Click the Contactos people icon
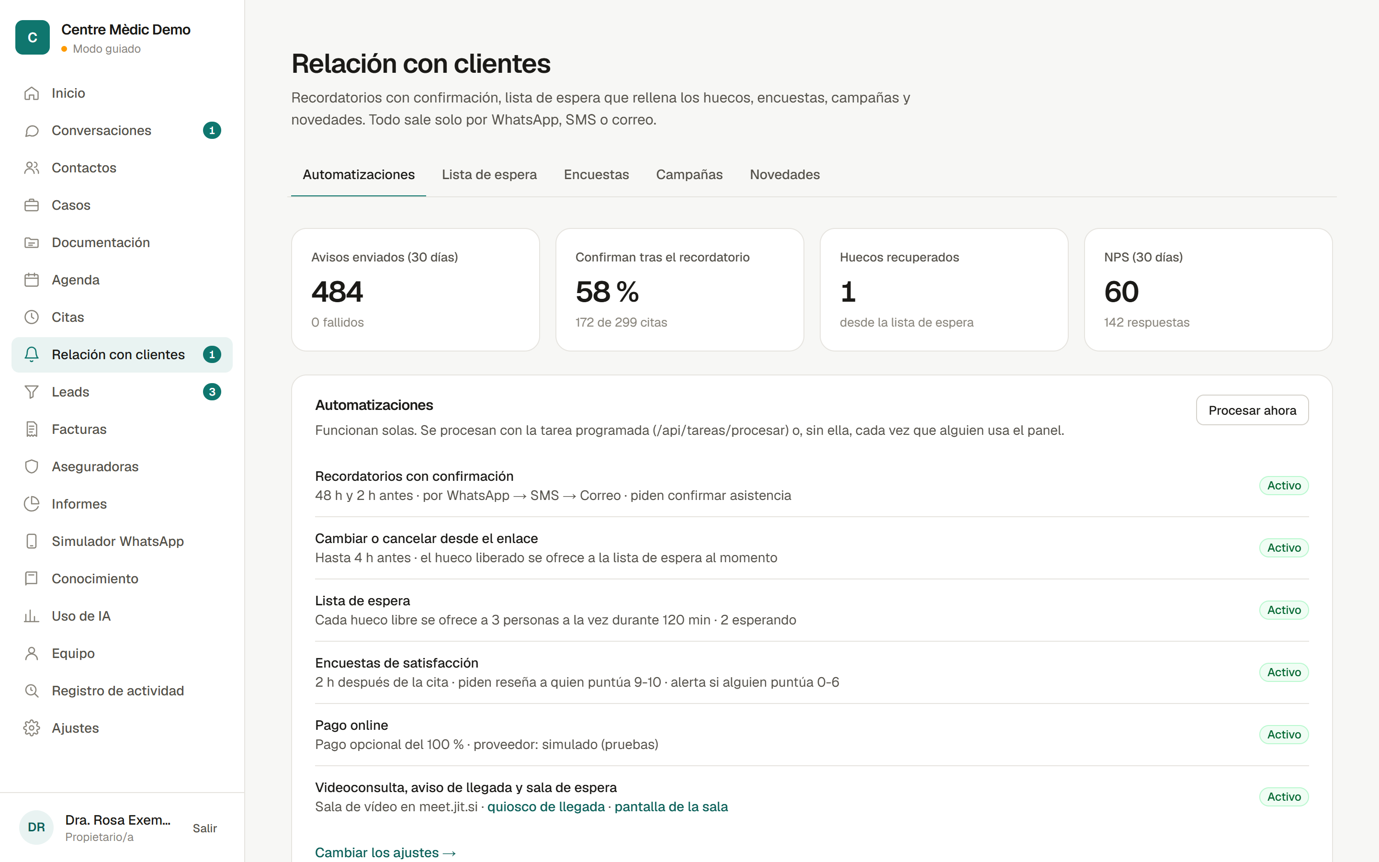 point(32,168)
